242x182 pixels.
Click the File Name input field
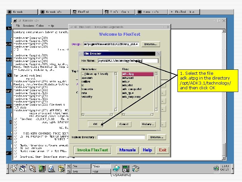(x=128, y=61)
